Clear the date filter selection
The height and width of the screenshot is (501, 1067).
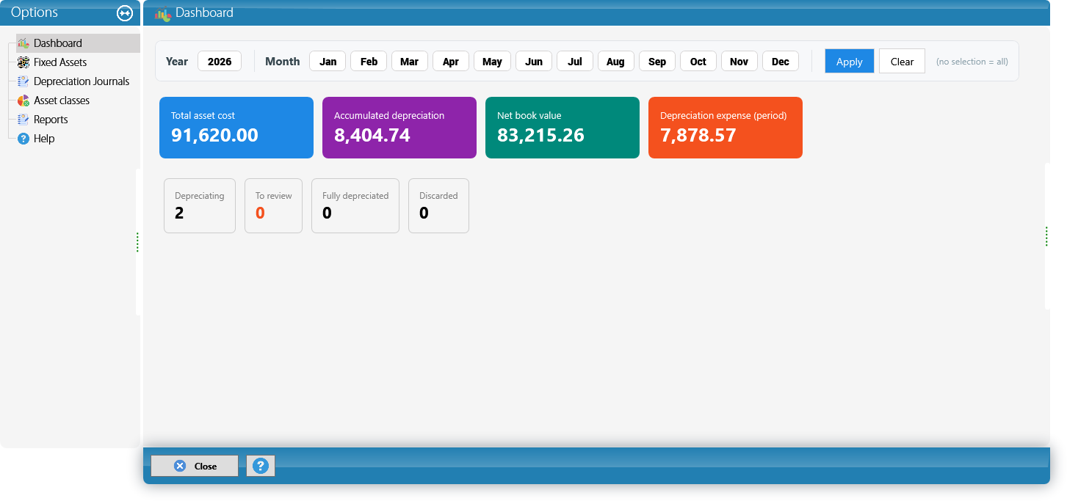902,61
